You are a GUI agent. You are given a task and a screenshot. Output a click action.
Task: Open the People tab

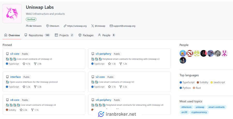click(x=107, y=35)
